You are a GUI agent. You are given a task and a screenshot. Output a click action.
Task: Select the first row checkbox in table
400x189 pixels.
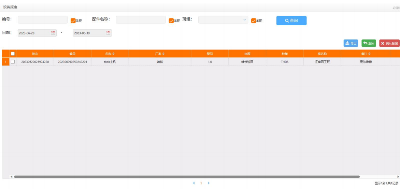(13, 62)
